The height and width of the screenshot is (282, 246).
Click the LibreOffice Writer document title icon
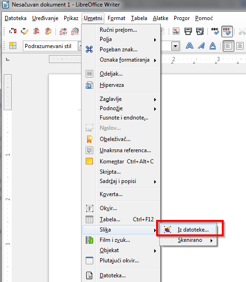[x=6, y=4]
